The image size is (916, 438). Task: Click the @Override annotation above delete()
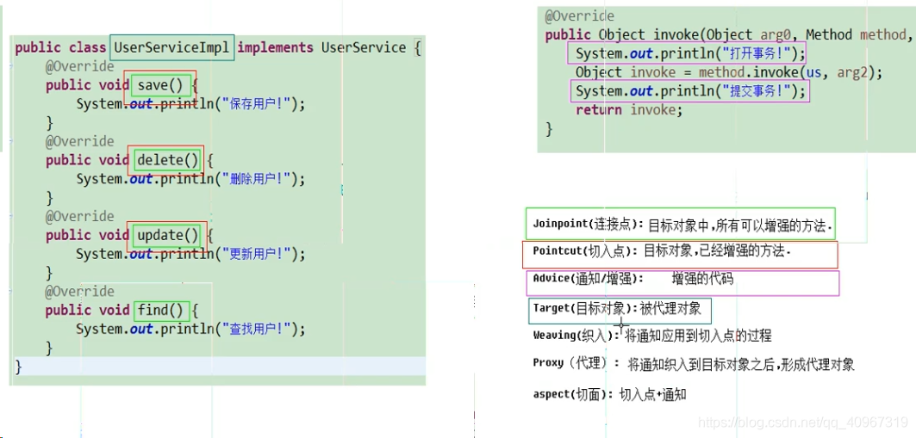click(x=80, y=142)
